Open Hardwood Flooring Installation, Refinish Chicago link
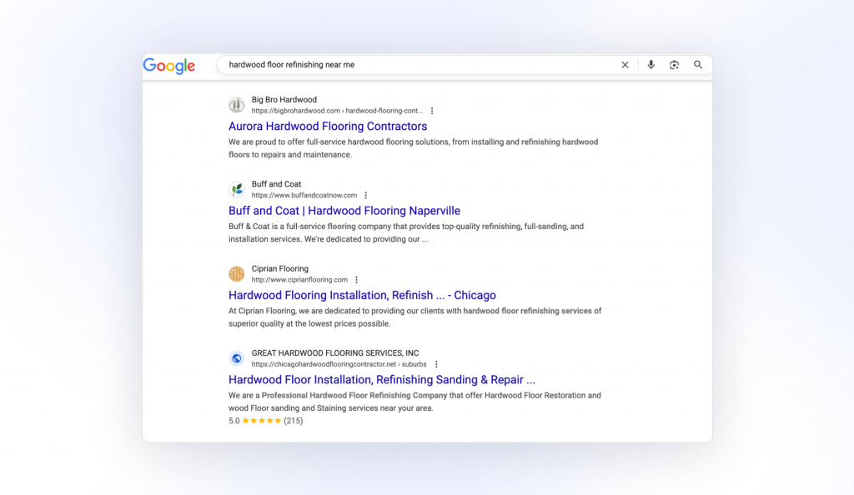The height and width of the screenshot is (495, 854). click(x=362, y=295)
